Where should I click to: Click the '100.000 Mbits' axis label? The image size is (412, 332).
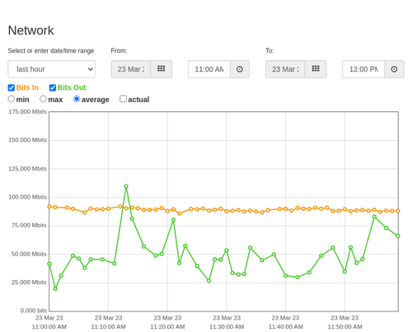click(27, 197)
